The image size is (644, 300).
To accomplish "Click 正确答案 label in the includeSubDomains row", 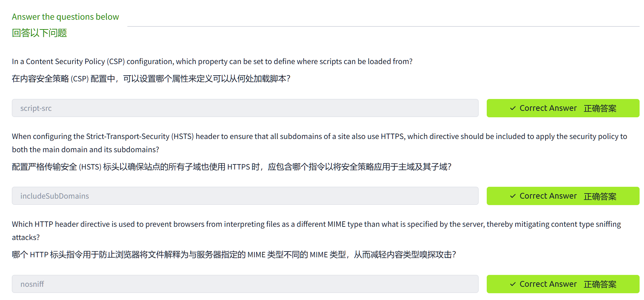I will click(x=600, y=196).
